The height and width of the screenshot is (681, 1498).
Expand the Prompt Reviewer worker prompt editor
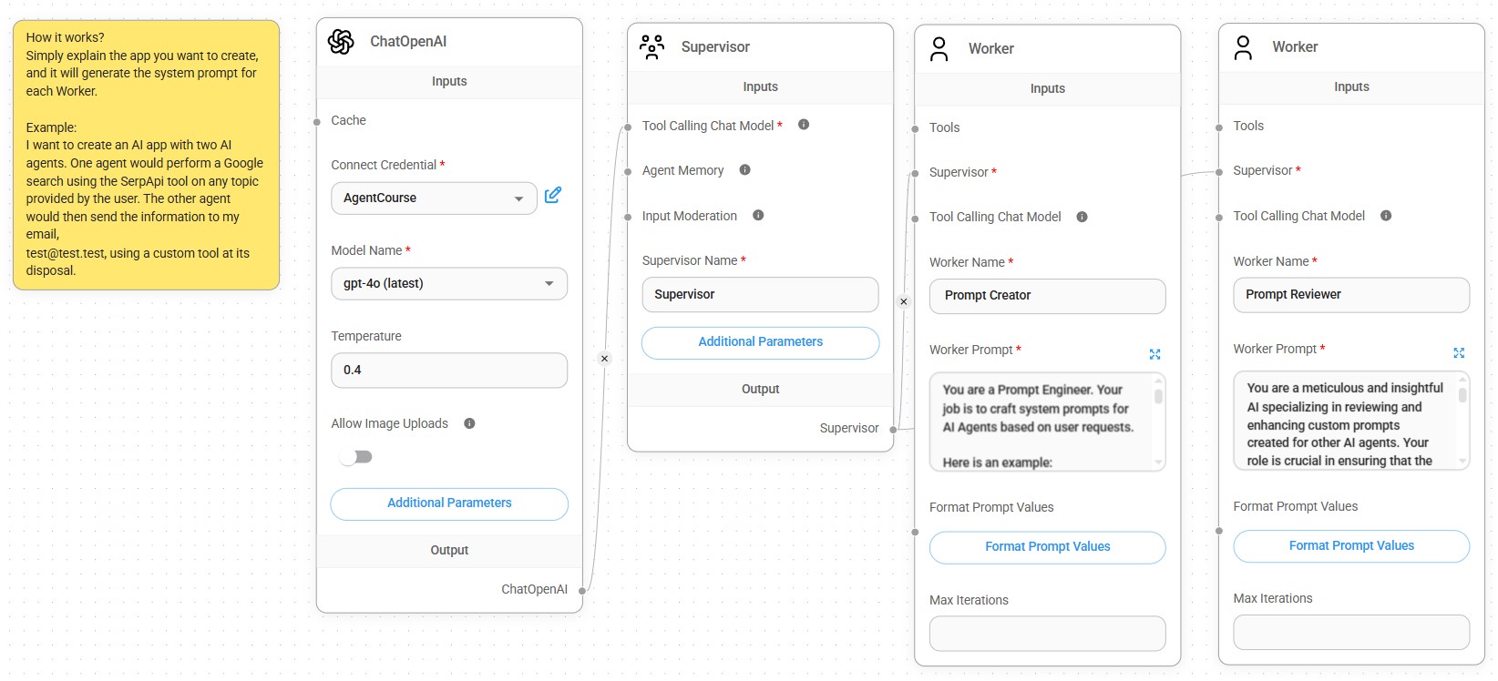(x=1459, y=353)
